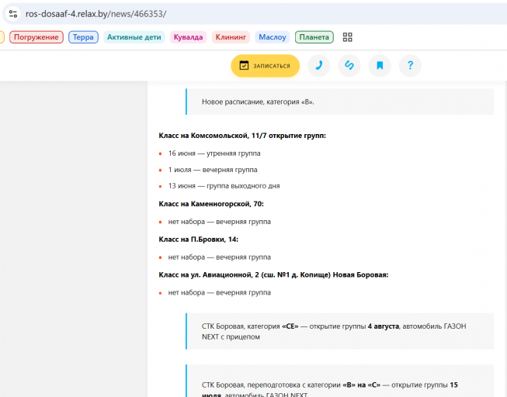Screen dimensions: 507x397
Task: Open the Терра bookmark
Action: click(83, 37)
